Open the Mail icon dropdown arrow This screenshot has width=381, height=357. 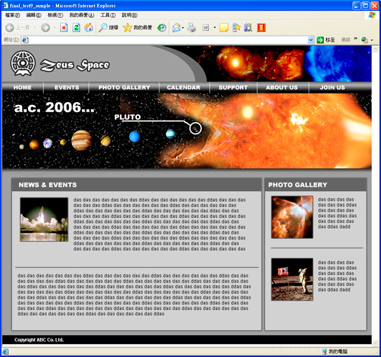point(183,27)
